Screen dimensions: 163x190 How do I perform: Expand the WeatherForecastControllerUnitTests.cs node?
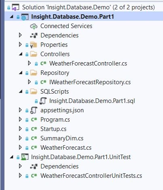point(20,175)
